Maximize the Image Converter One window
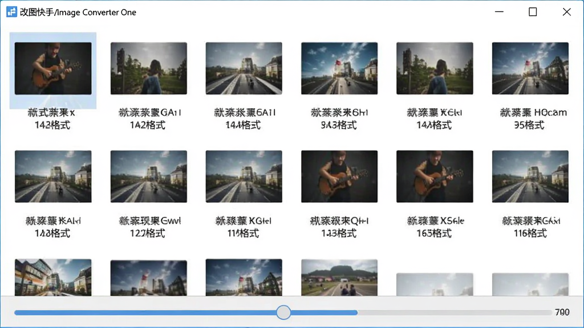This screenshot has width=584, height=328. [533, 12]
